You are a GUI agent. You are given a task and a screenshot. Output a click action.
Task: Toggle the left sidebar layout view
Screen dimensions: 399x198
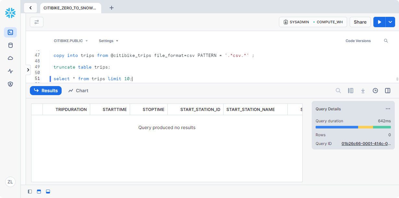[30, 192]
